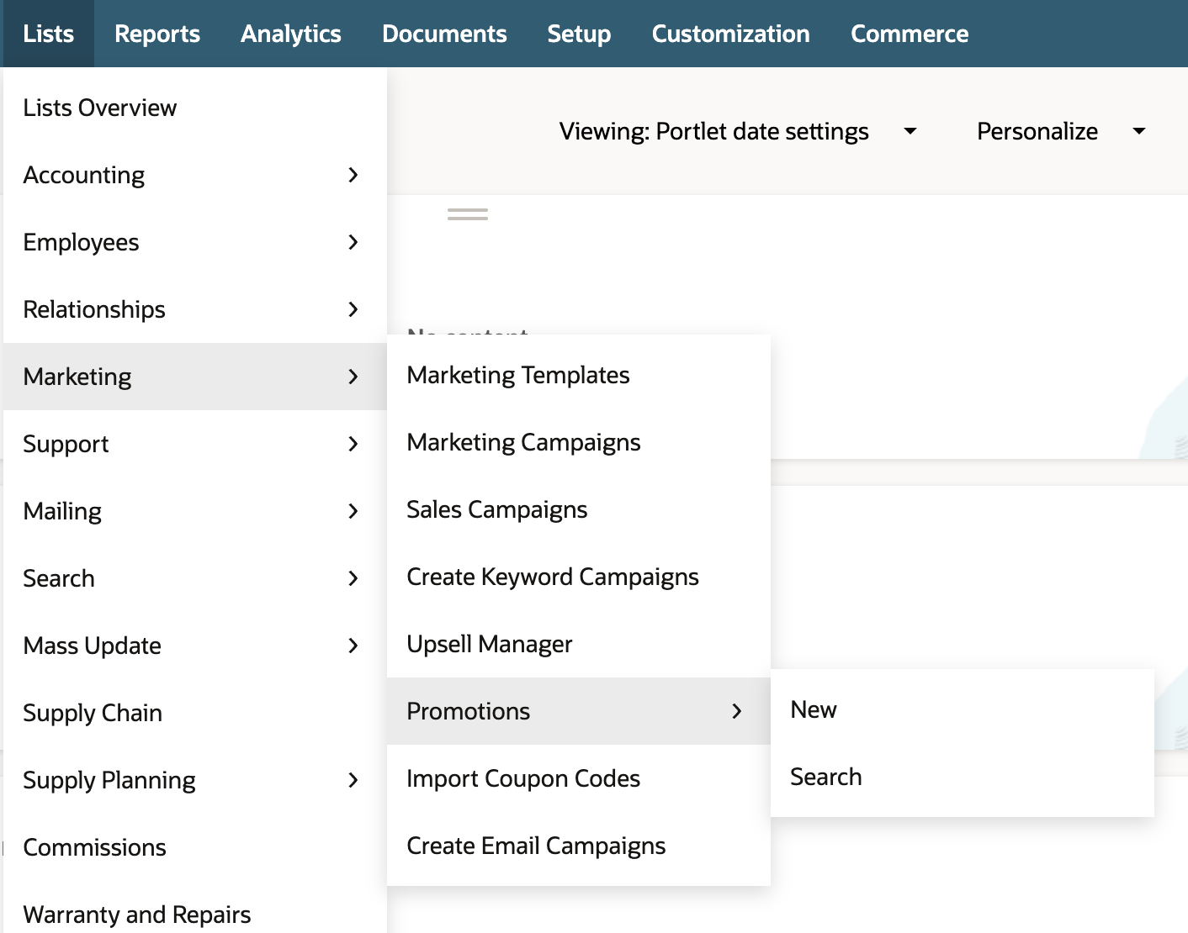Open the Documents menu tab
1188x933 pixels.
pyautogui.click(x=444, y=34)
